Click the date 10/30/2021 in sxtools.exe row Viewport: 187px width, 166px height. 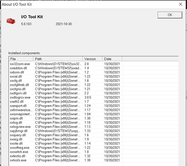click(x=112, y=160)
